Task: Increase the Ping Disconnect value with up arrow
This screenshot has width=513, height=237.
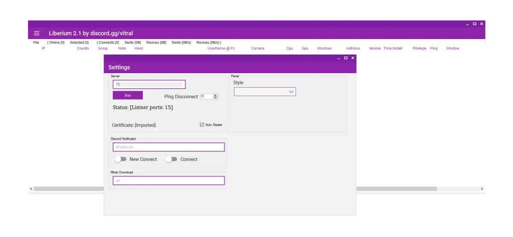Action: [215, 95]
